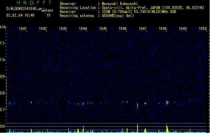
Task: Click the 'Observer' field label
Action: pos(68,4)
